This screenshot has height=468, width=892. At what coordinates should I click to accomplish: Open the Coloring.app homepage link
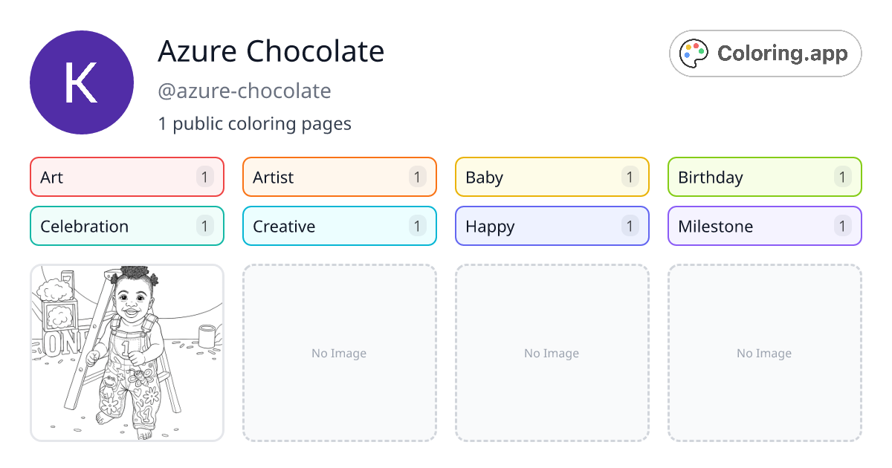tap(765, 53)
